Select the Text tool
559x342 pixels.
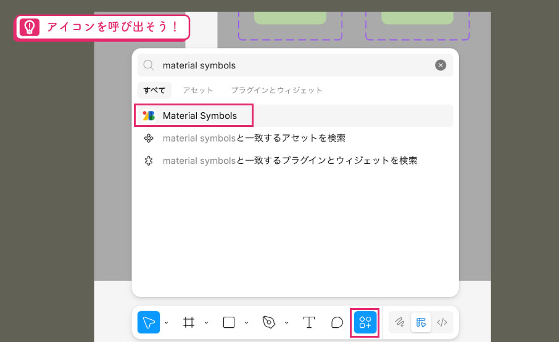(308, 322)
